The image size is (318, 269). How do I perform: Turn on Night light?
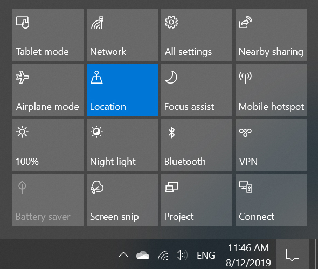pos(122,145)
